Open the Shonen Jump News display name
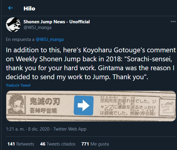 tap(57, 22)
